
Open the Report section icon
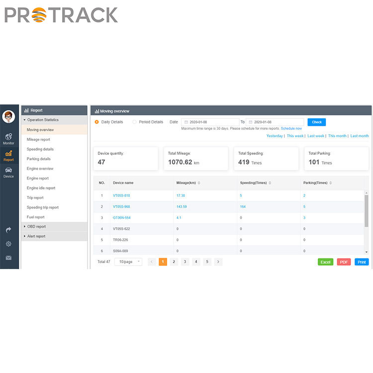pos(8,153)
